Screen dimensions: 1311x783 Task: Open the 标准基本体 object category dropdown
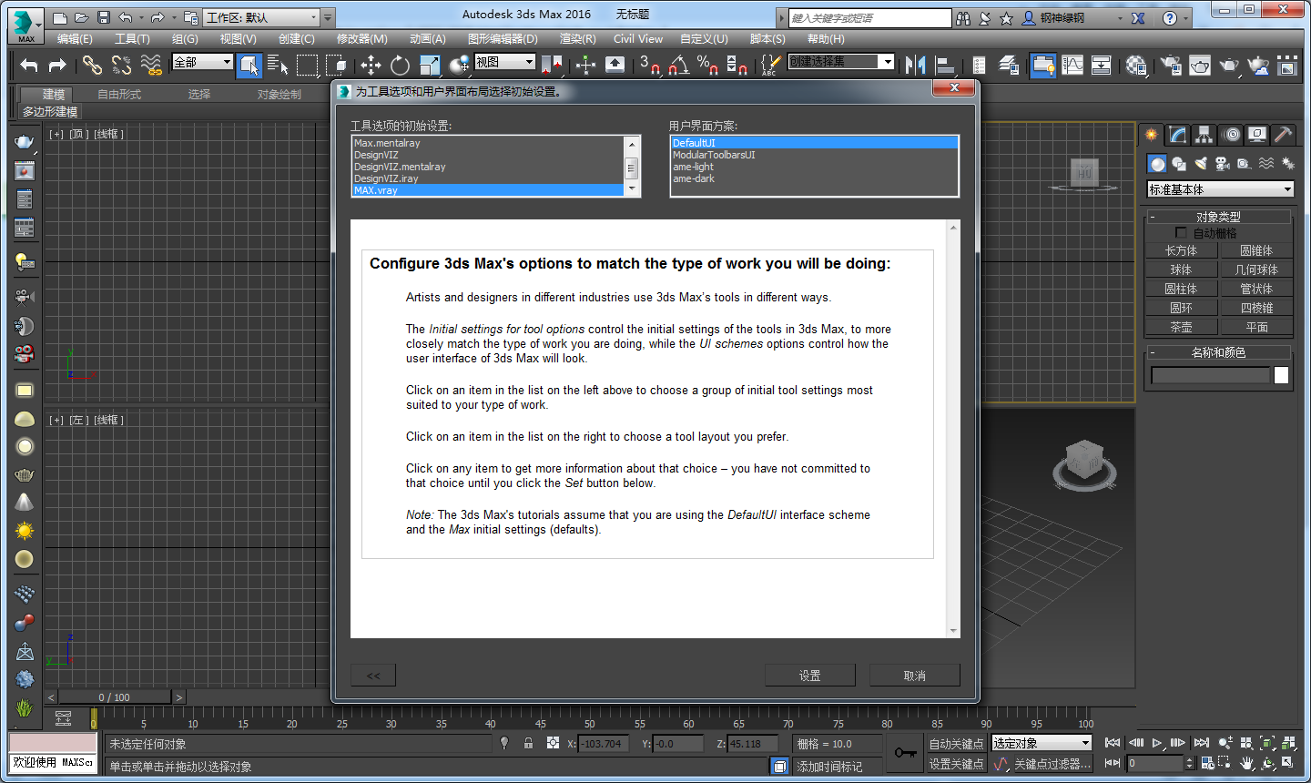(1221, 189)
